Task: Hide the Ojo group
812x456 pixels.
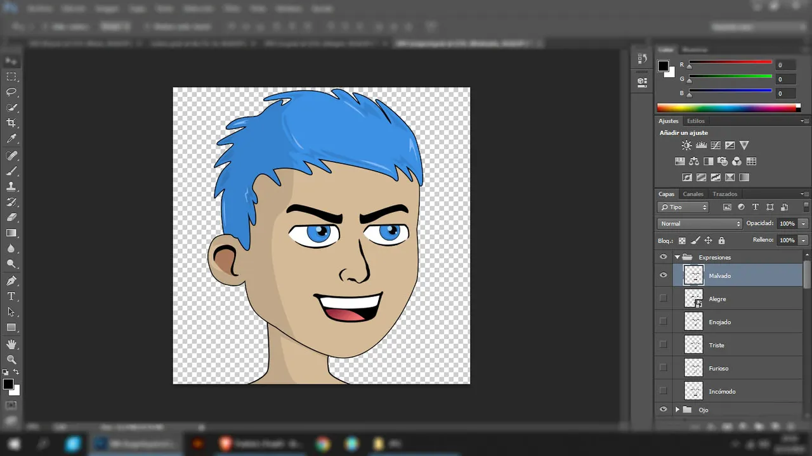Action: pos(664,410)
